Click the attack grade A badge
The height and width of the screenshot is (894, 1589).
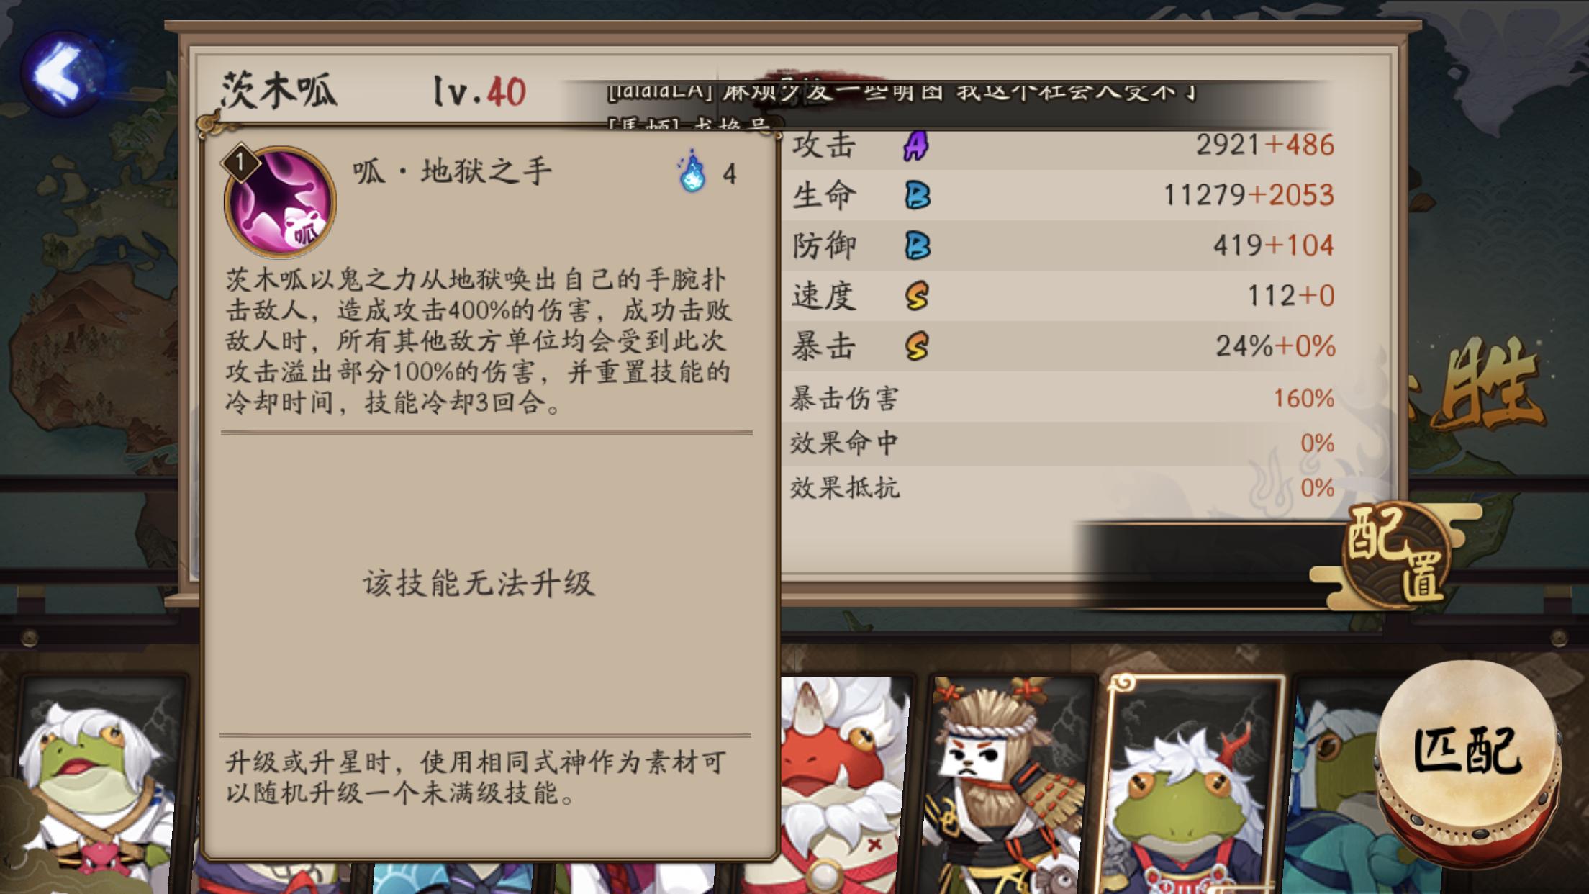916,145
